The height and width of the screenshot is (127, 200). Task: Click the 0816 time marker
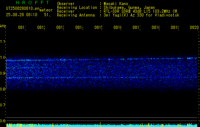point(118,27)
